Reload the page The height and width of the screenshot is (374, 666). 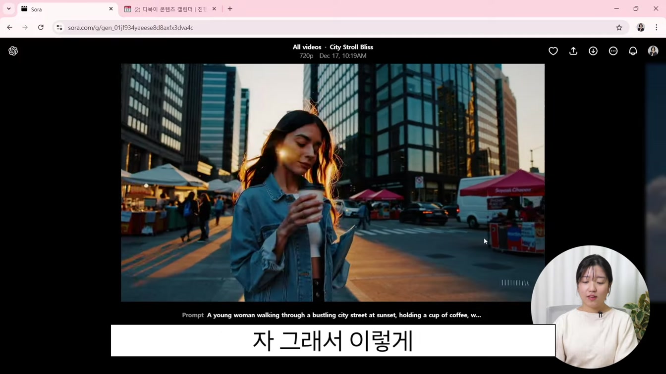coord(41,28)
